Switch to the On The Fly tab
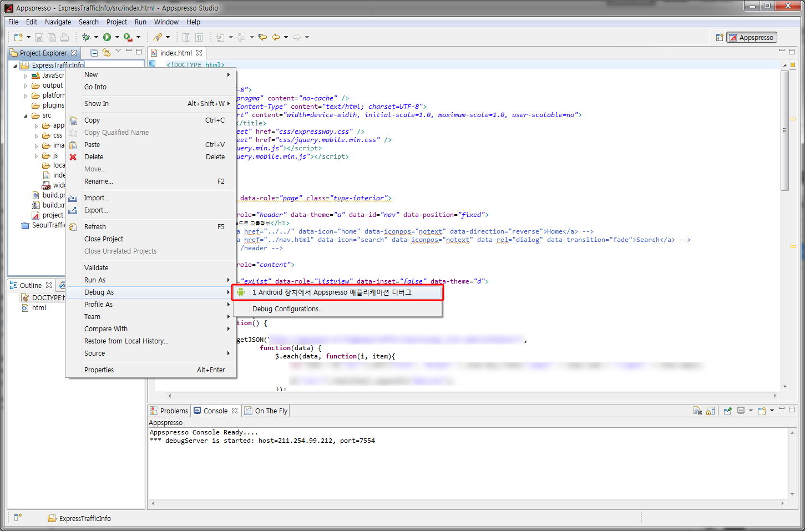This screenshot has height=531, width=805. pos(266,411)
